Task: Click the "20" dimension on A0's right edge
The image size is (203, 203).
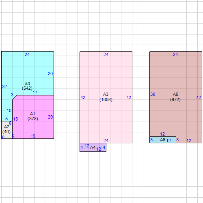Action: click(x=50, y=73)
